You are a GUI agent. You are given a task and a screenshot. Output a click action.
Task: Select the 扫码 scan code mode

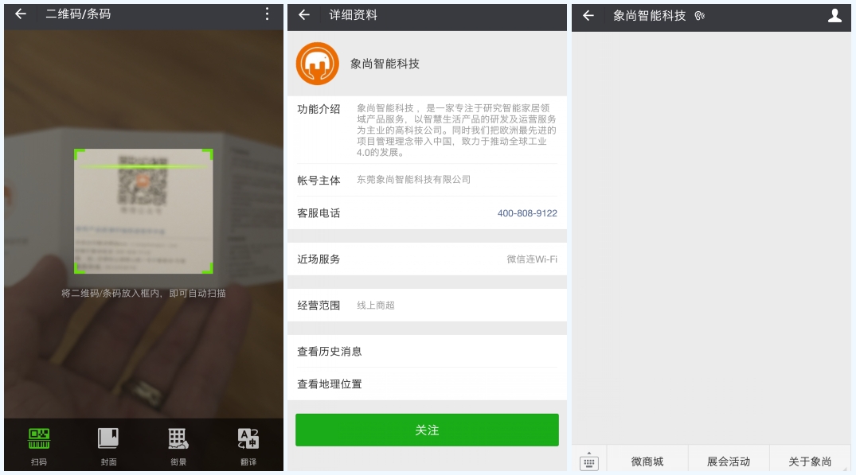39,446
